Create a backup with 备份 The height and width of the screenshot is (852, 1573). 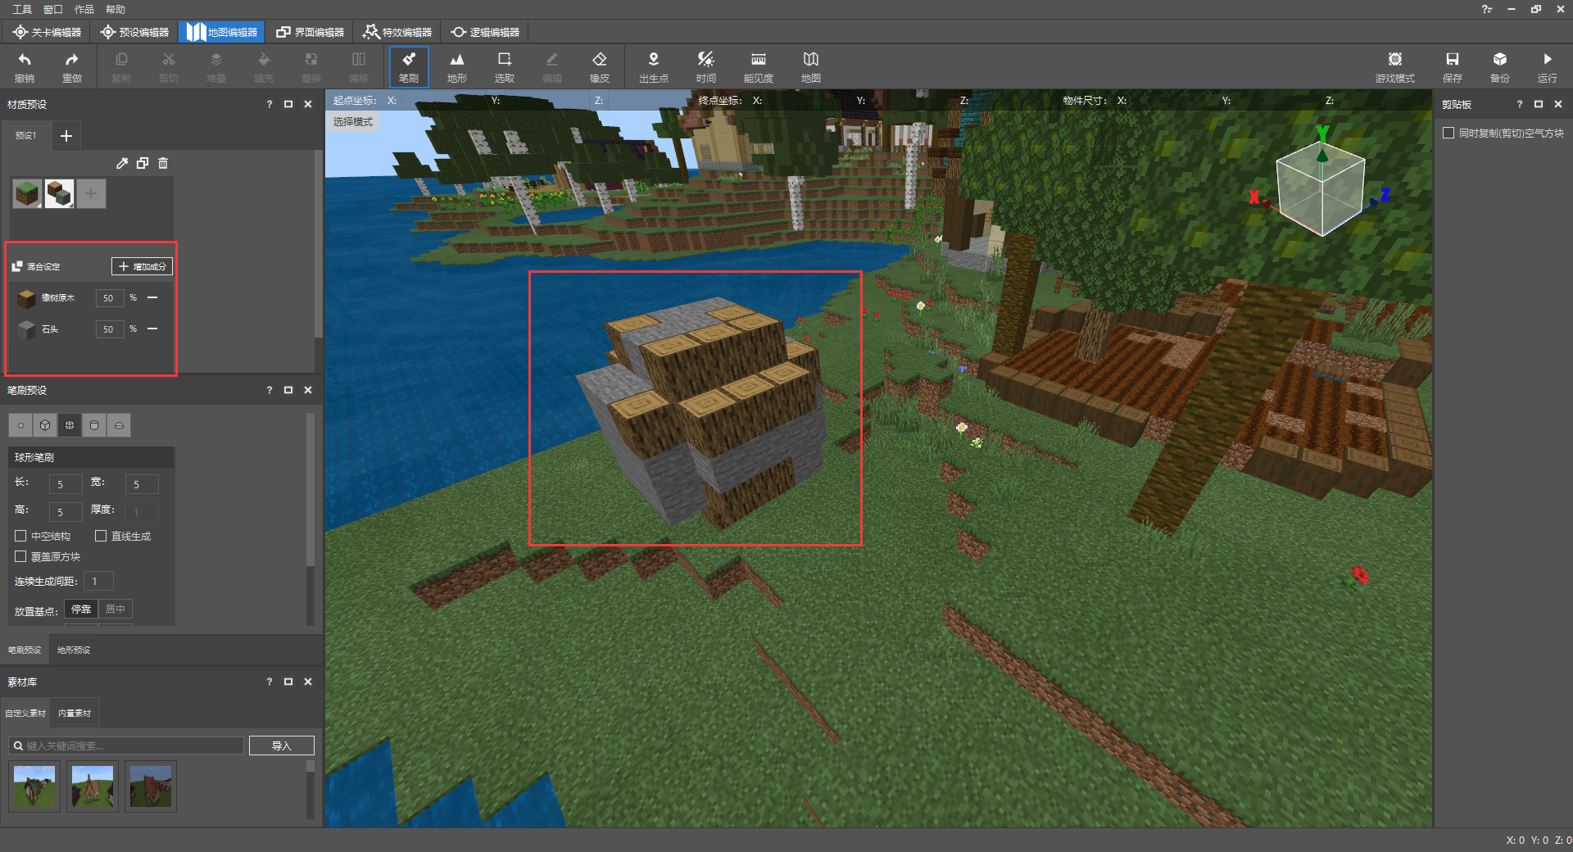click(x=1500, y=66)
